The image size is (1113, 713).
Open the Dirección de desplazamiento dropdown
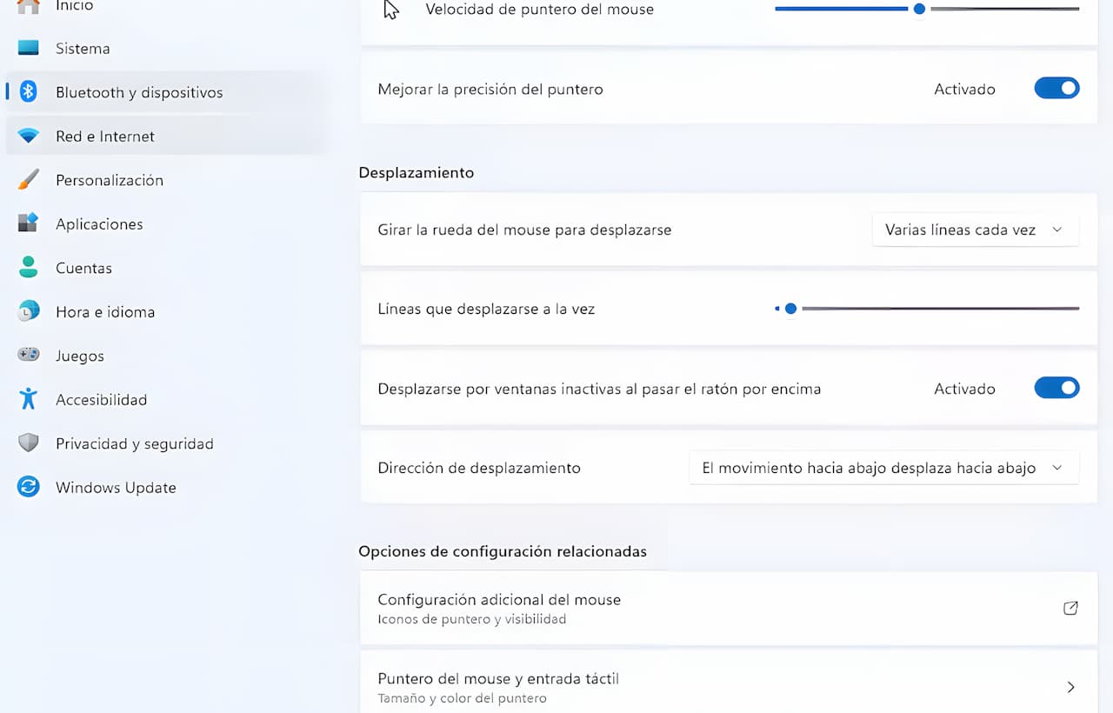tap(883, 468)
